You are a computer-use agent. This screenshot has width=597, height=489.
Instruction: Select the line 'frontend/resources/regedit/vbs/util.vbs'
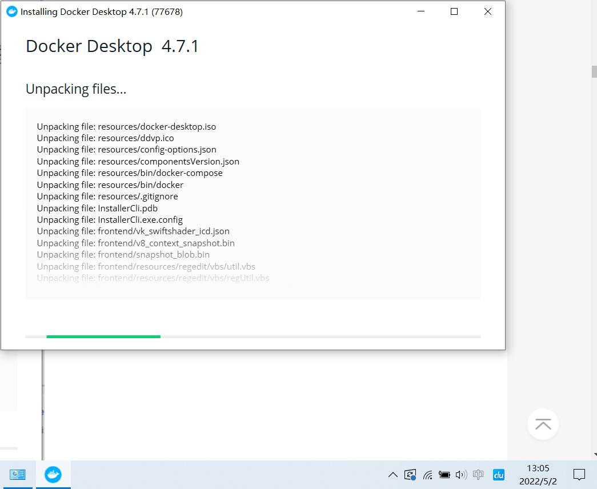[146, 267]
